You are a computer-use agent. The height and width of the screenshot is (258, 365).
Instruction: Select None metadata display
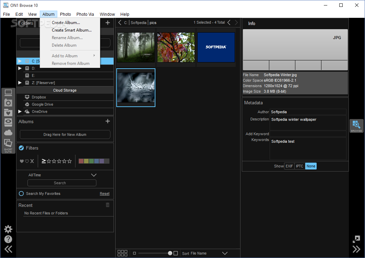pos(311,166)
